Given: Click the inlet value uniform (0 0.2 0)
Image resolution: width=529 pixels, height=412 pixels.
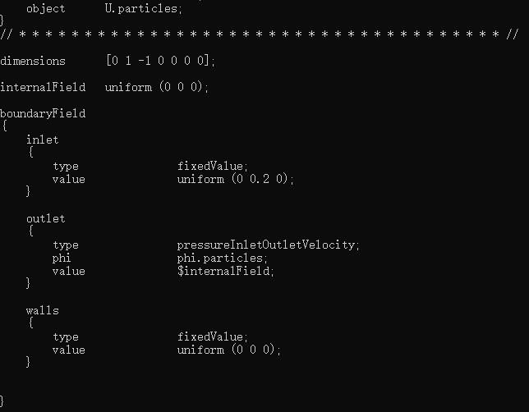Looking at the screenshot, I should (x=236, y=179).
